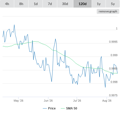
Task: View the 5y time range
Action: pos(113,4)
